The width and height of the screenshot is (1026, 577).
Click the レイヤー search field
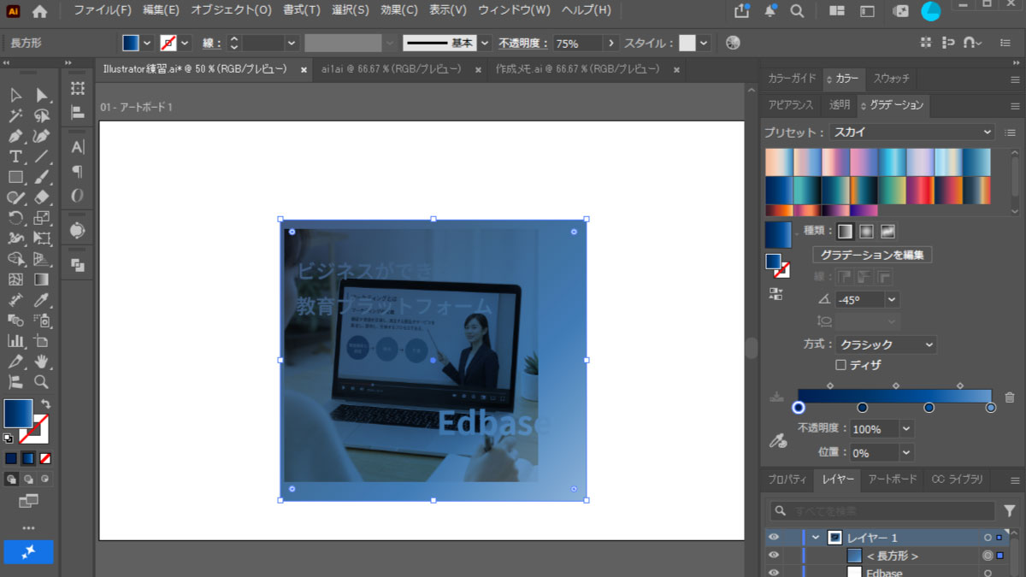pos(882,511)
